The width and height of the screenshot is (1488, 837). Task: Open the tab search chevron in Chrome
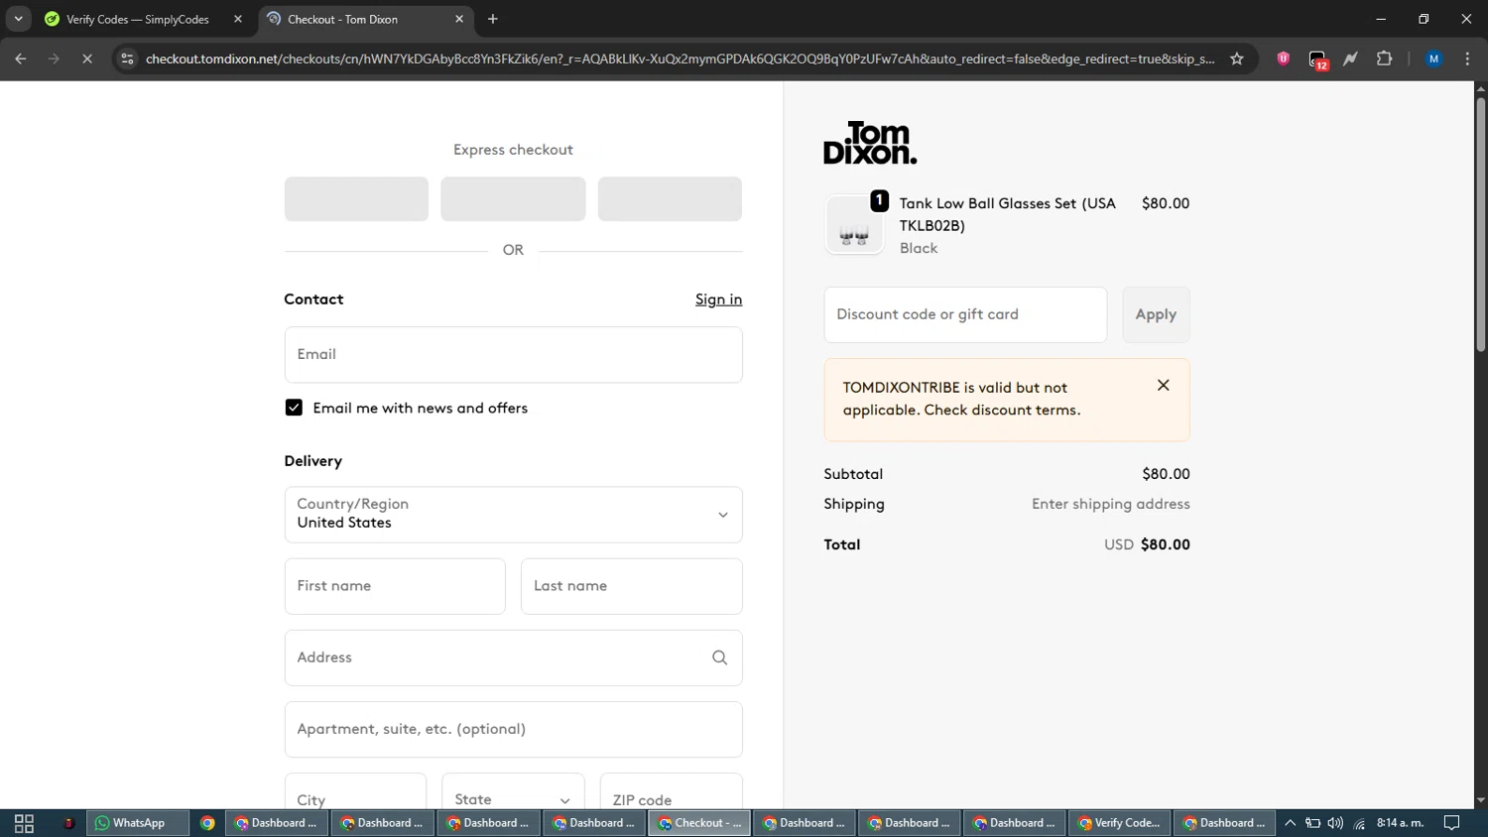click(18, 19)
